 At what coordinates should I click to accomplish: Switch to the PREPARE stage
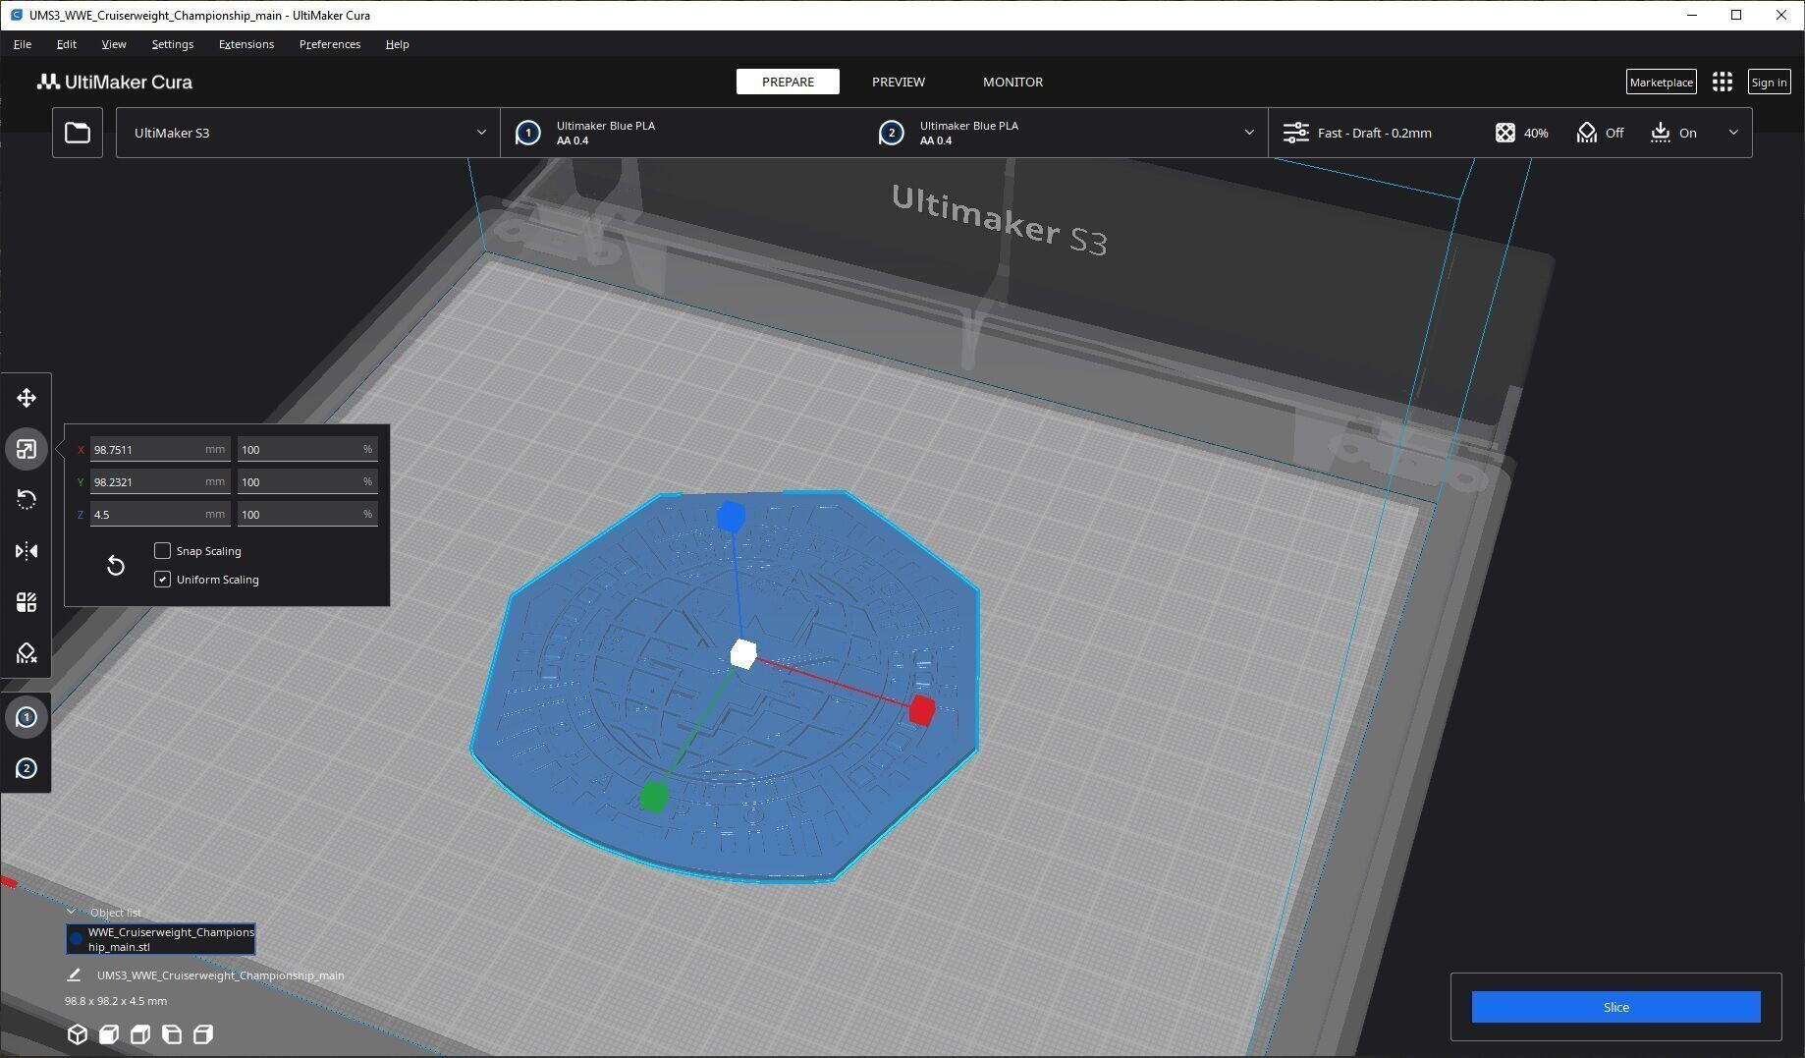(x=788, y=82)
